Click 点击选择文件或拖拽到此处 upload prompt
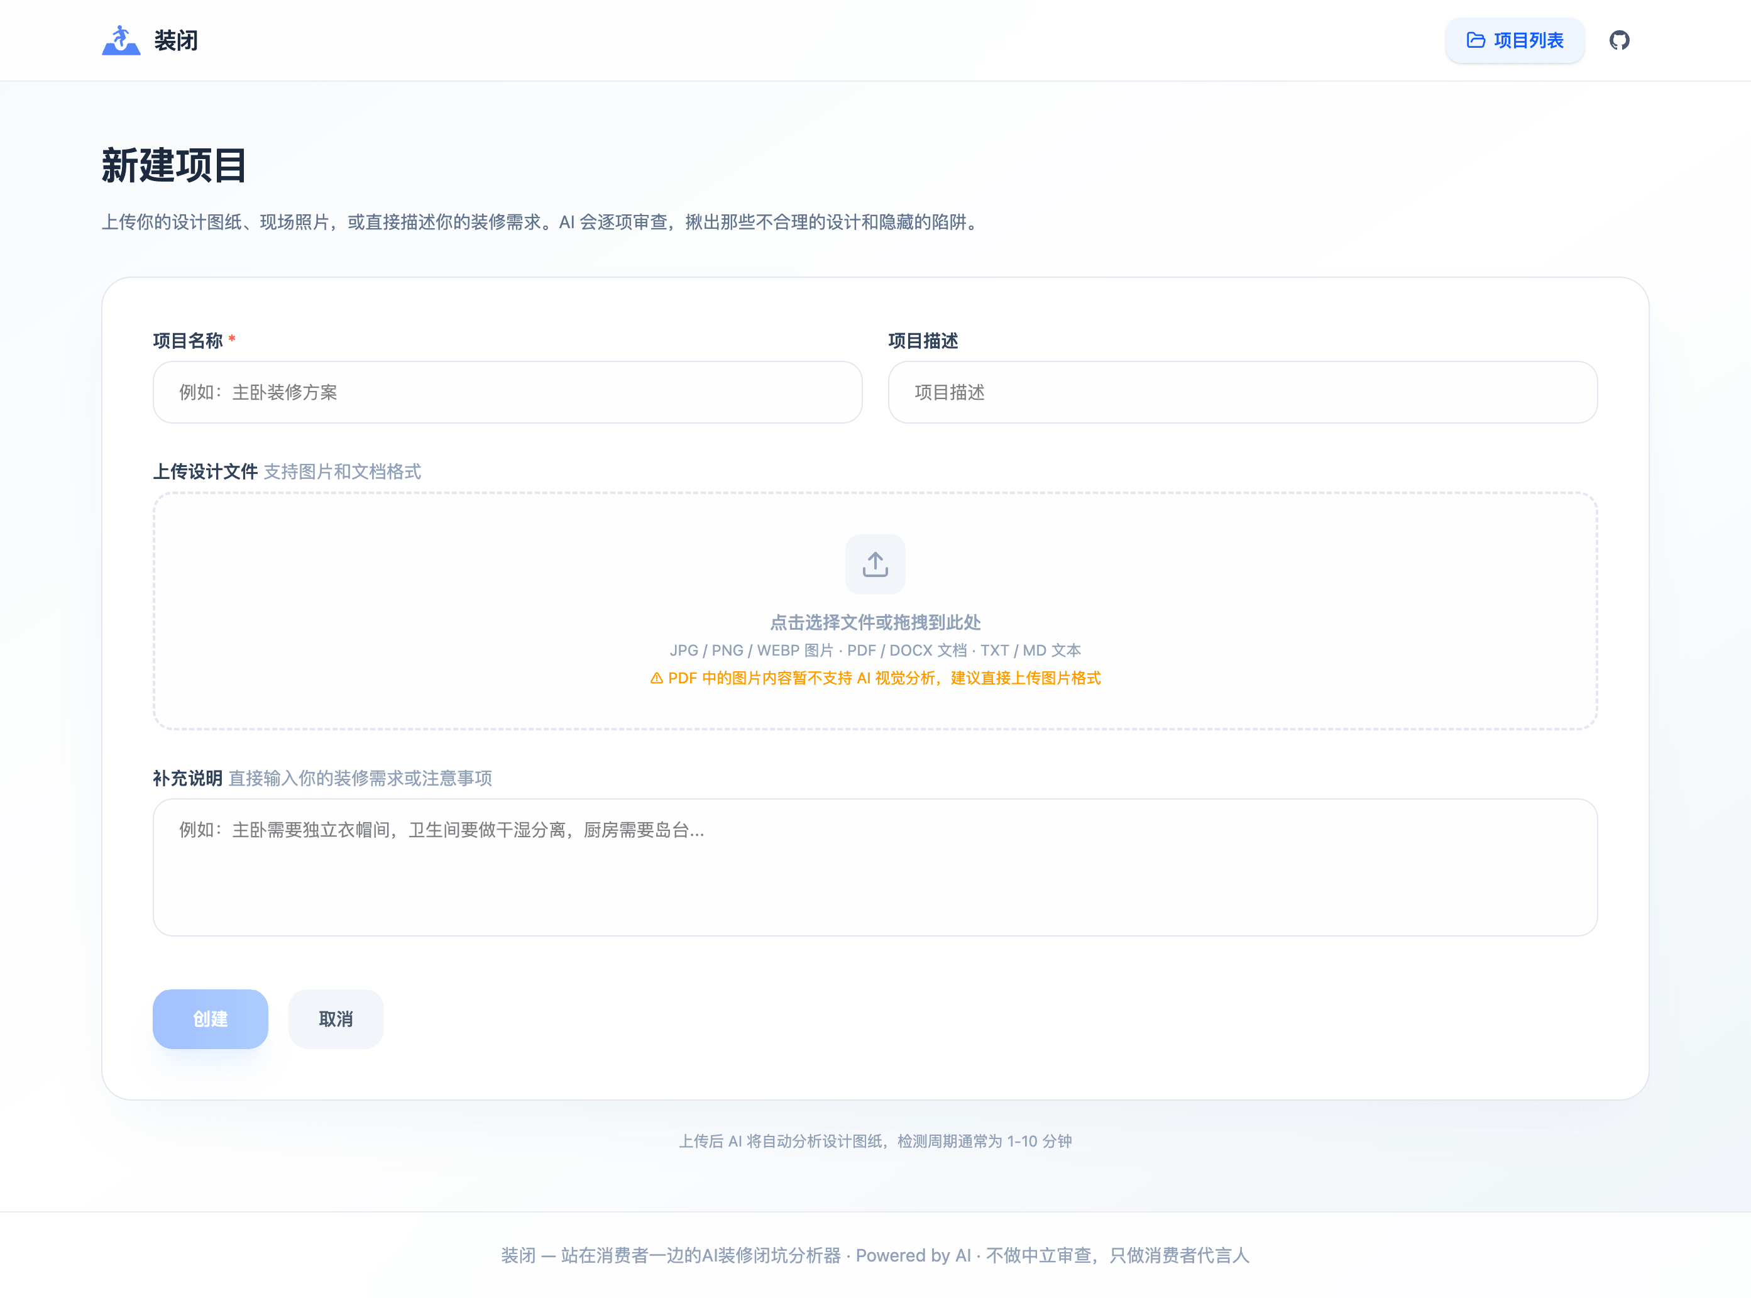Screen dimensions: 1751x1298 click(x=875, y=622)
